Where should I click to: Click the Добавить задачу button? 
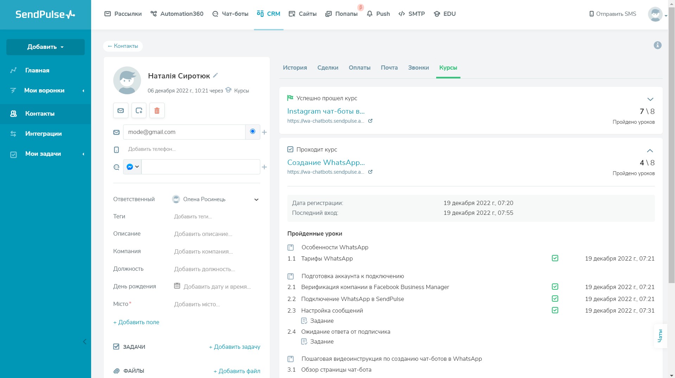[x=234, y=347]
